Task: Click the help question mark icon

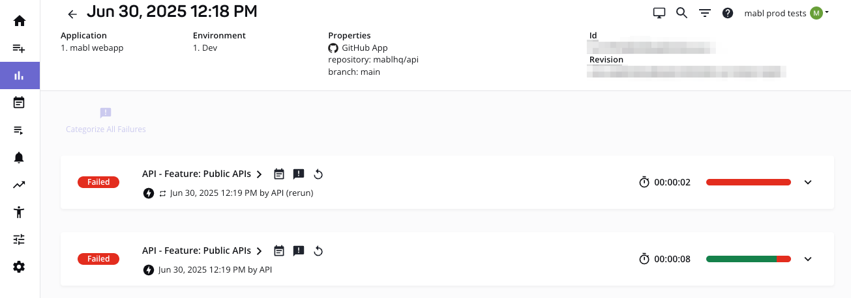Action: (728, 13)
